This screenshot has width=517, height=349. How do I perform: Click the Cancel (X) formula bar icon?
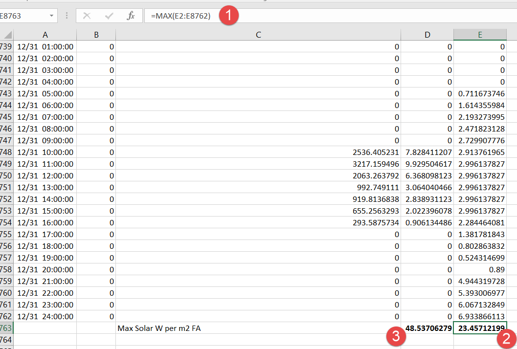[87, 16]
